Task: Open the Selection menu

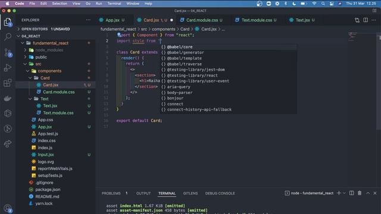Action: pyautogui.click(x=60, y=4)
